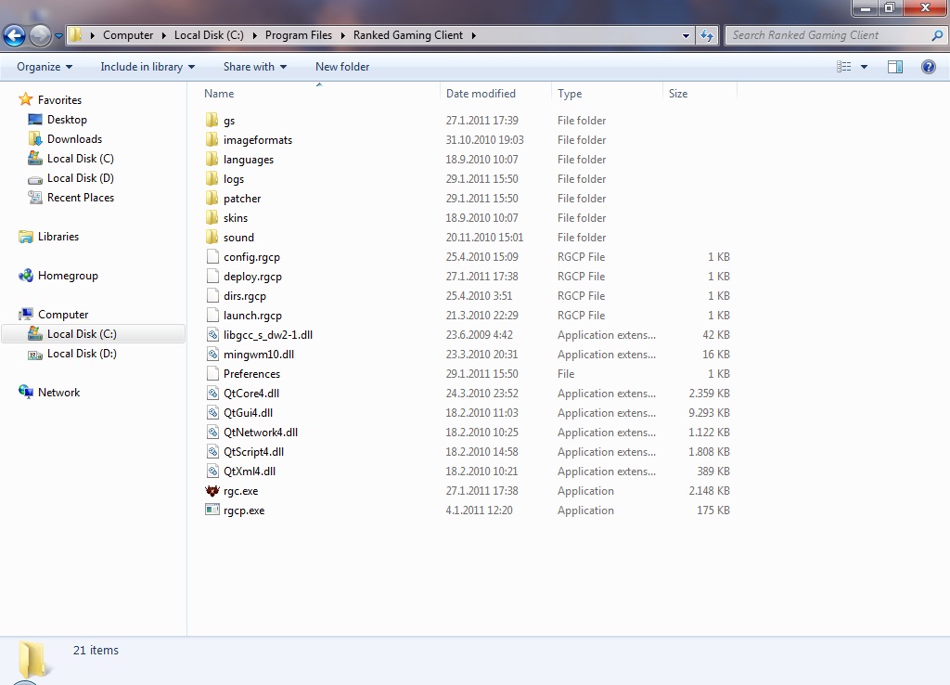Select Computer in the navigation pane
This screenshot has height=685, width=950.
pyautogui.click(x=63, y=315)
